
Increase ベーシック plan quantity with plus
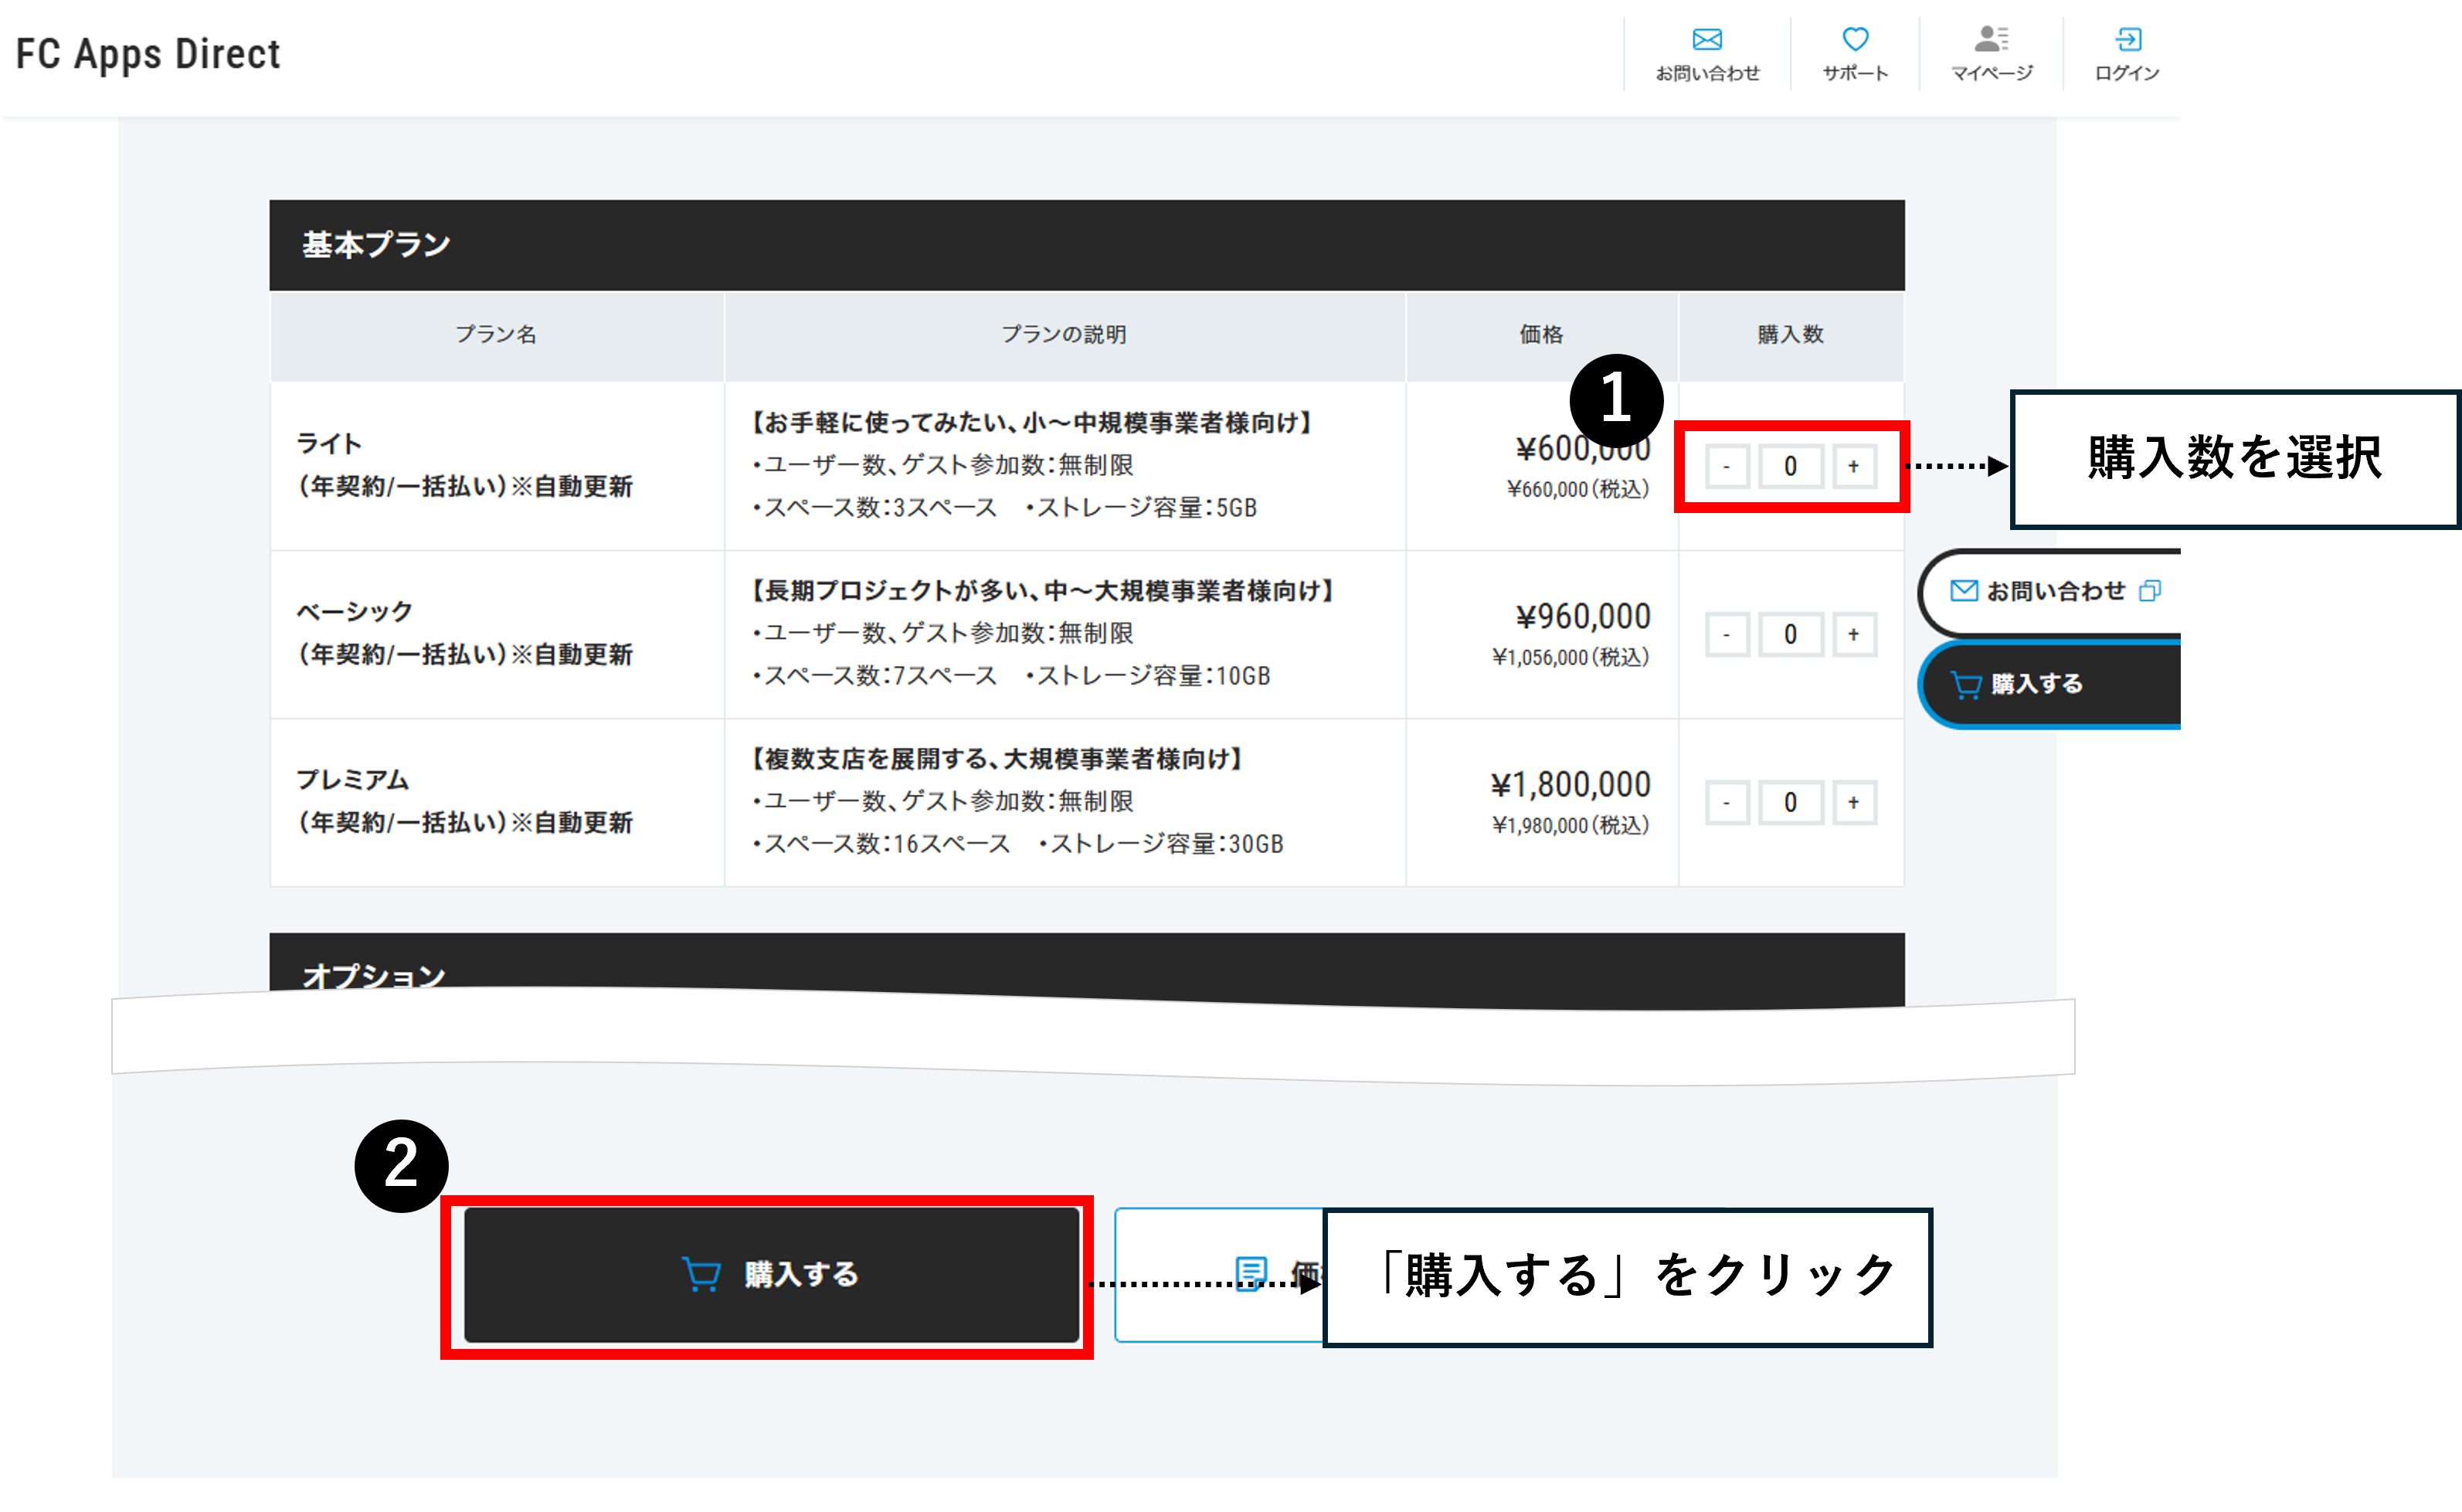[1853, 634]
